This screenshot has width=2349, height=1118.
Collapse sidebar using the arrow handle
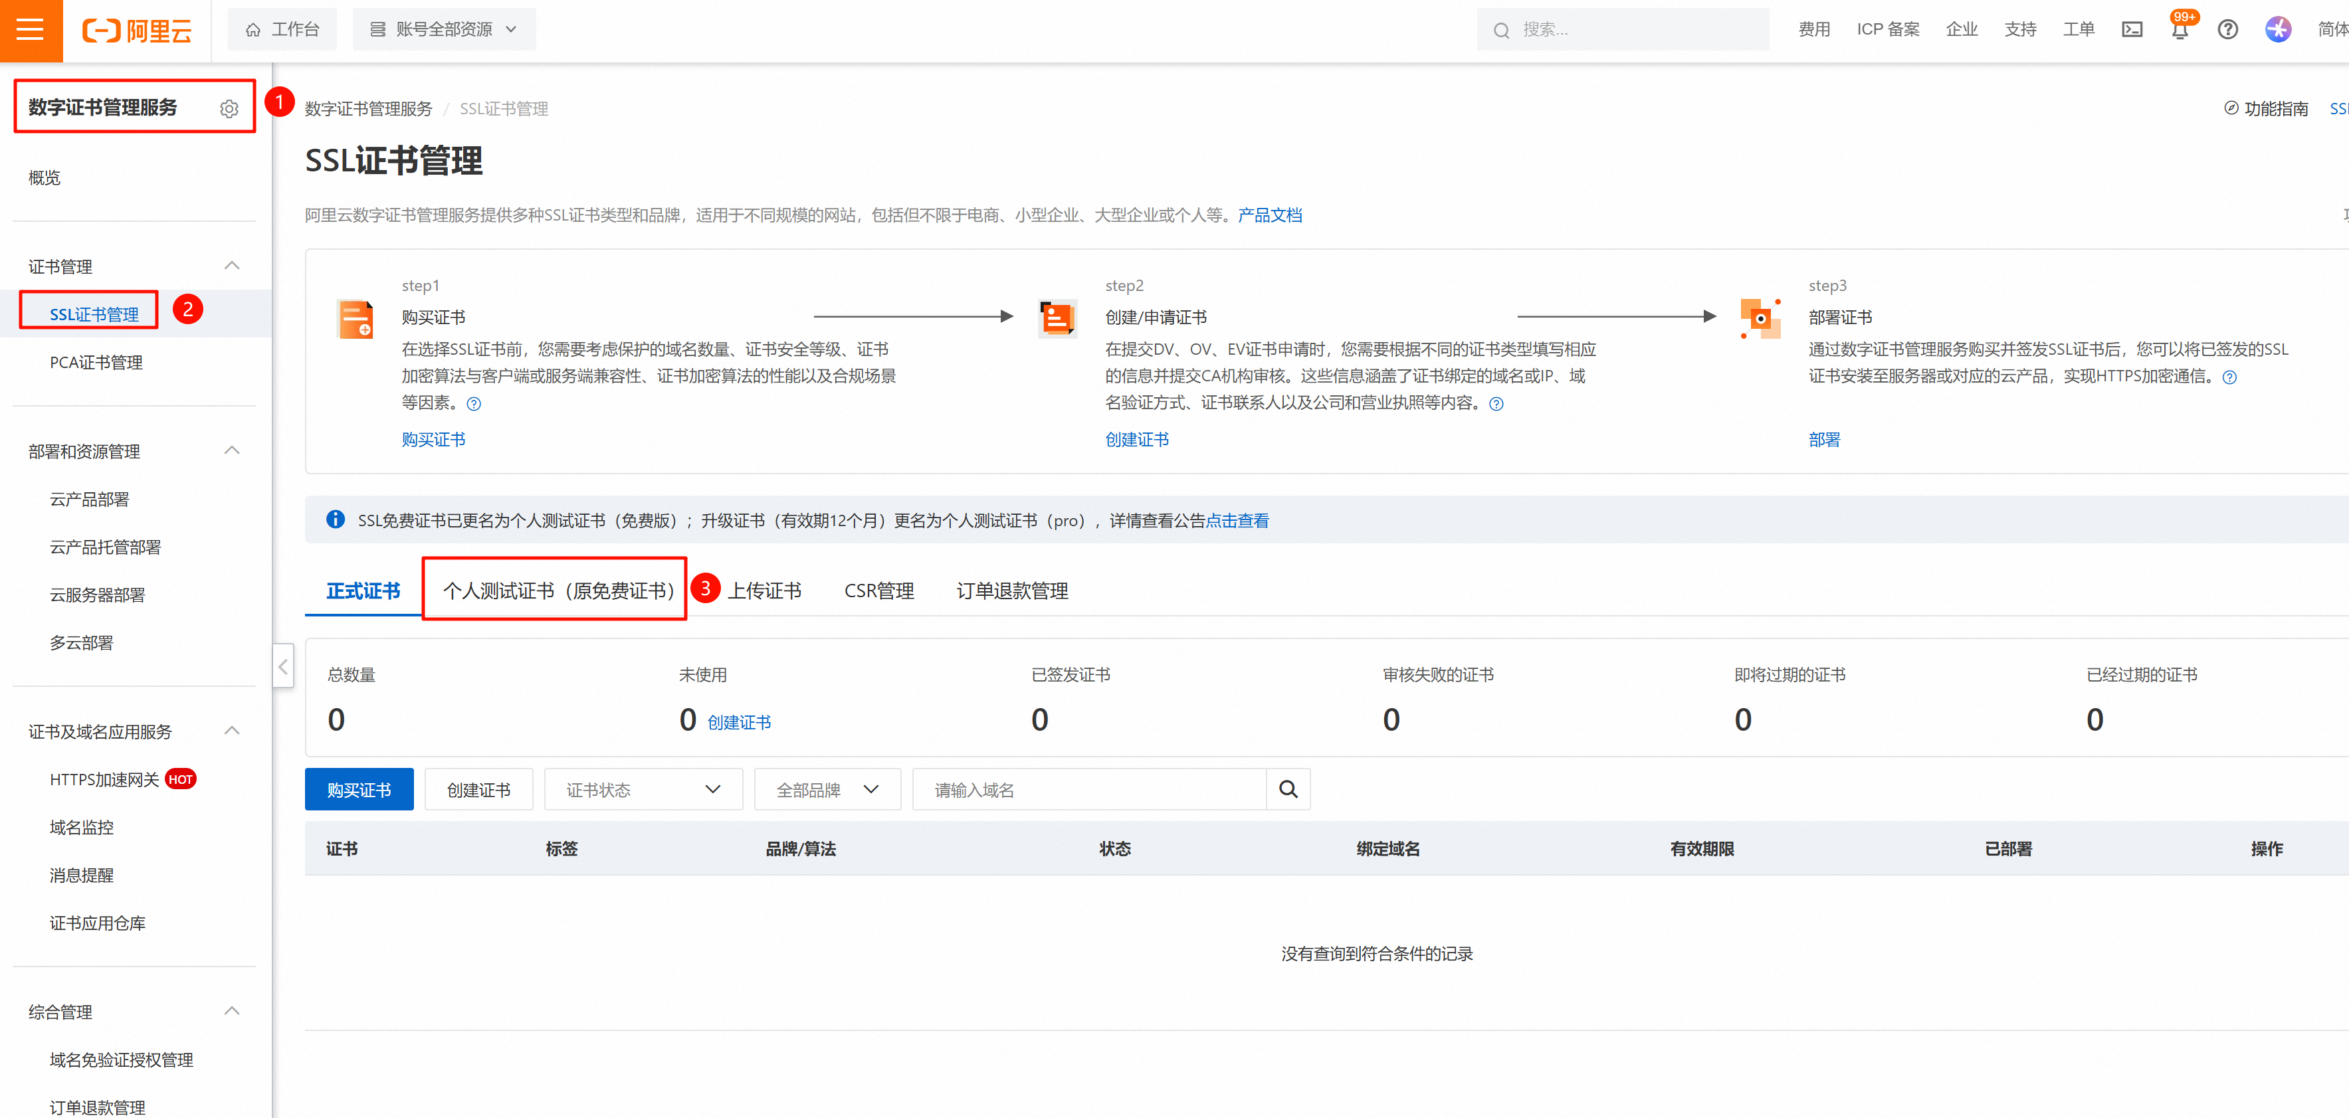tap(282, 666)
